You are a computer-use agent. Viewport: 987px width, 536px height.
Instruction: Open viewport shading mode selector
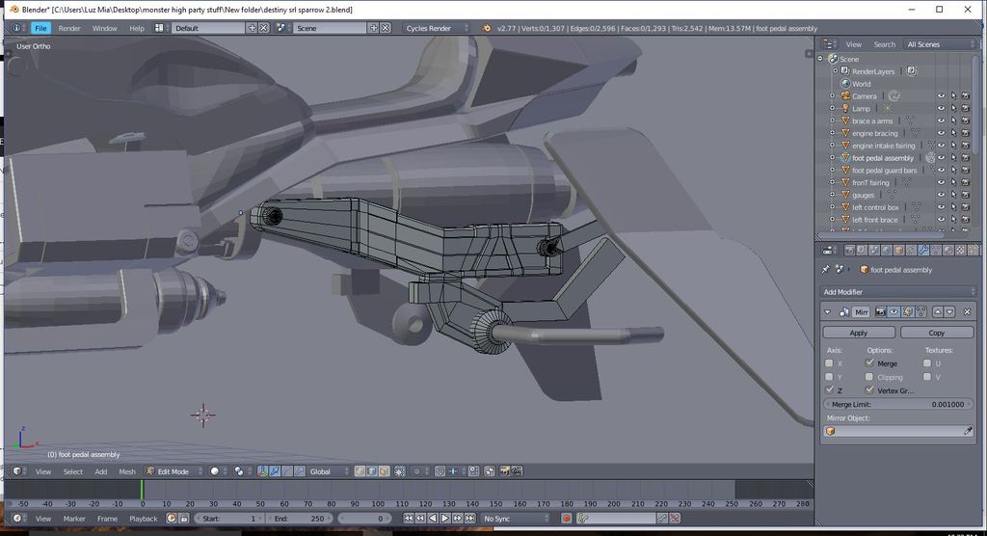[x=218, y=471]
